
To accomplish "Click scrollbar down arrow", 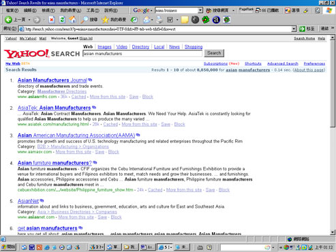I will 333,232.
